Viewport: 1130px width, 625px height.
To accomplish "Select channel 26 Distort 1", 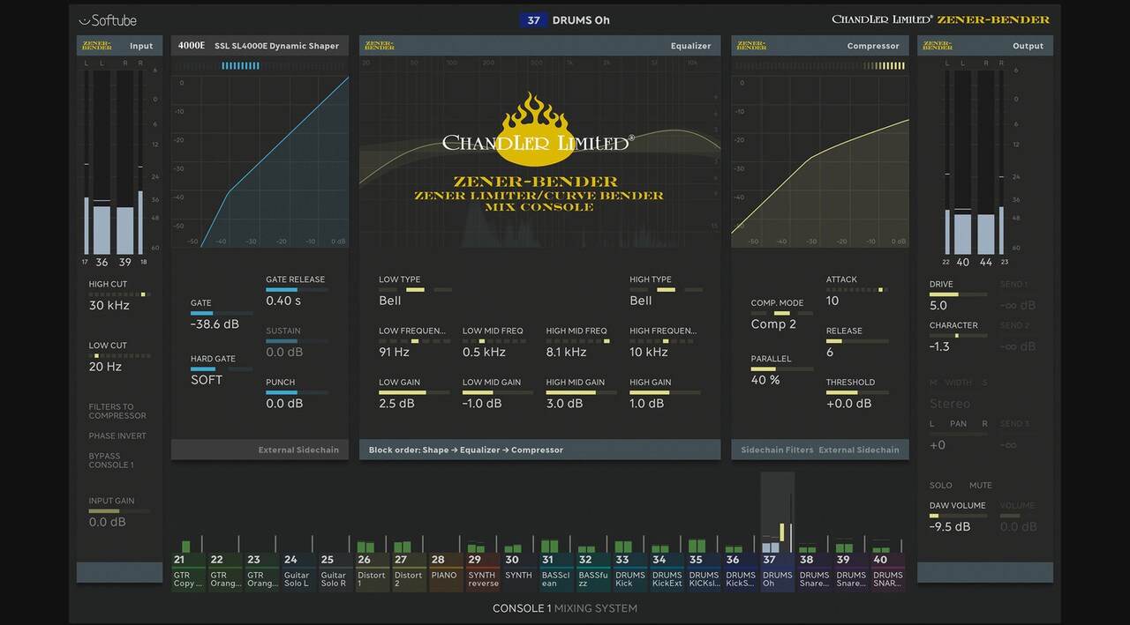I will point(372,571).
